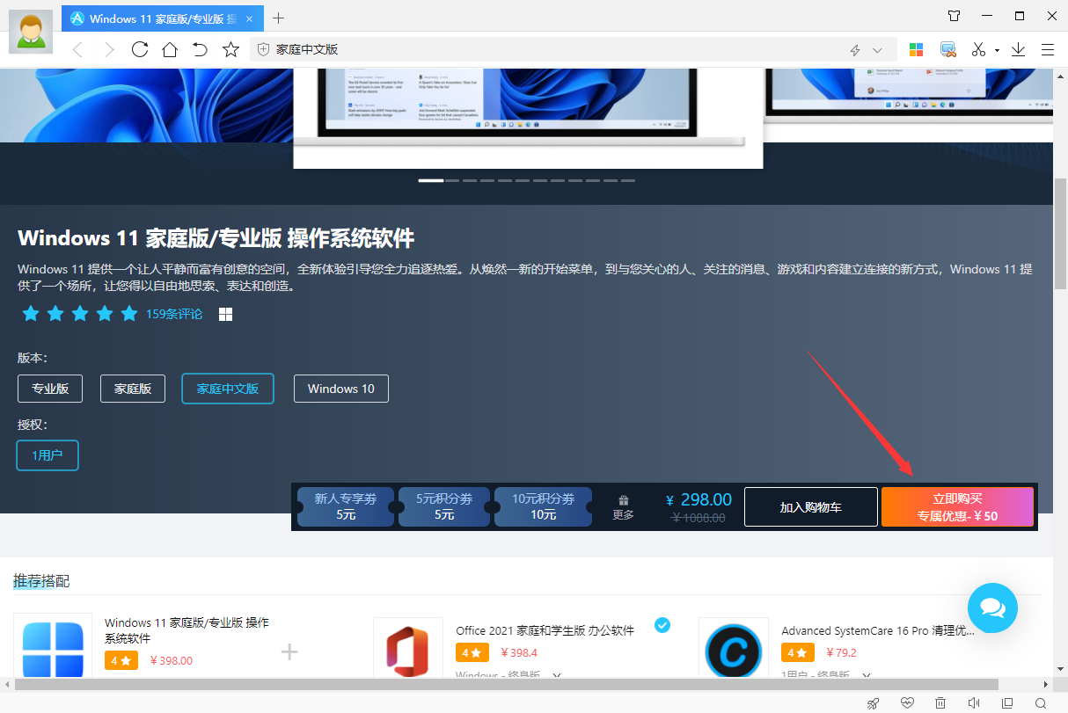Select the 家庭版 edition option

[x=133, y=389]
